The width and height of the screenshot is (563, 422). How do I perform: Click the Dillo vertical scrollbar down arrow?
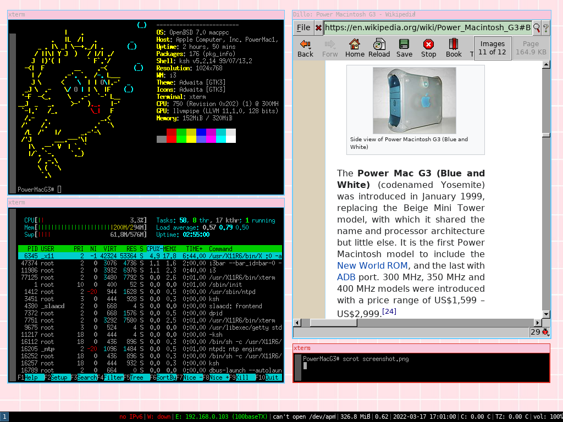pos(546,314)
